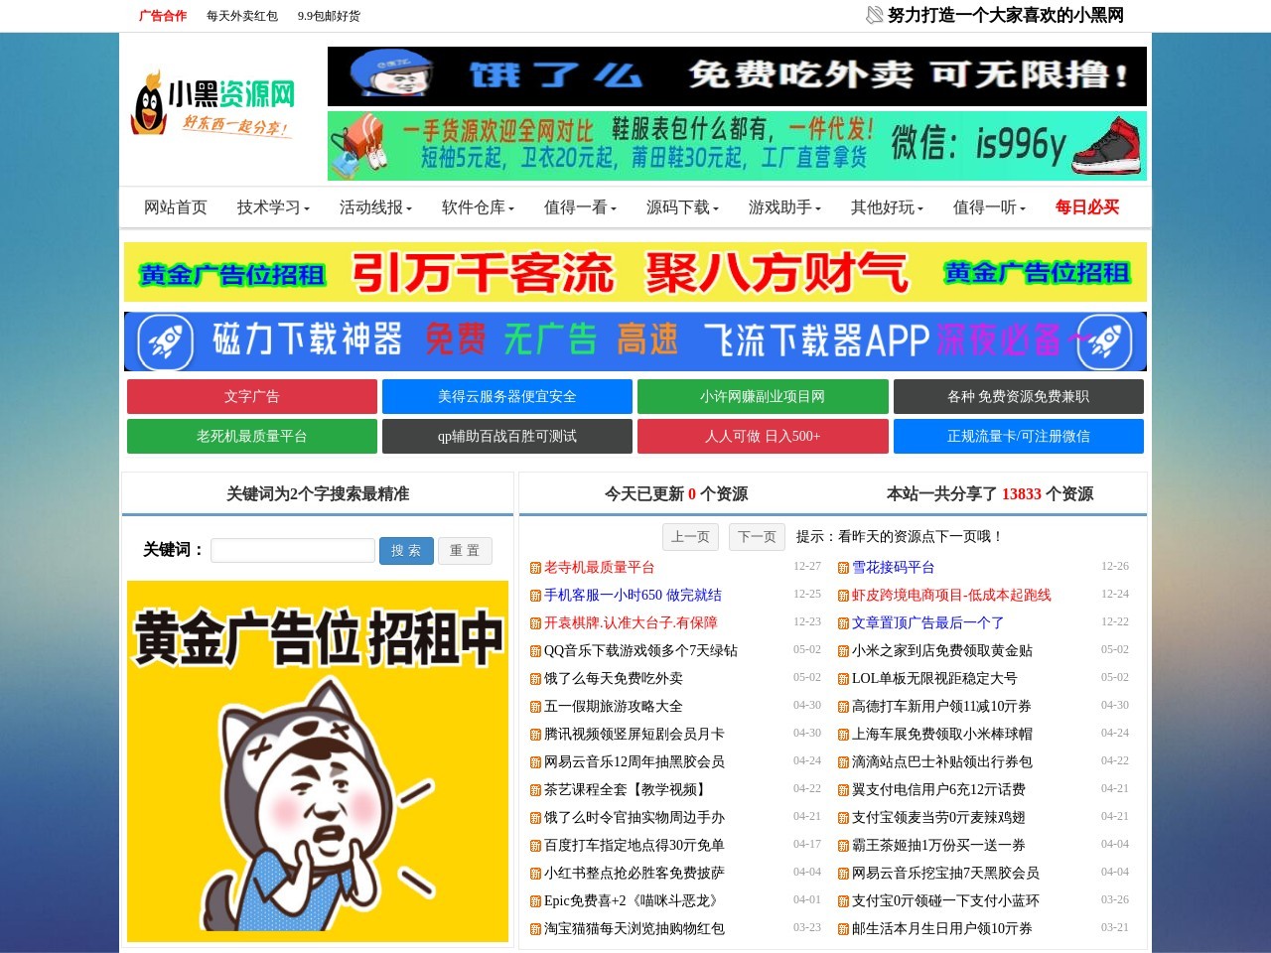This screenshot has height=953, width=1271.
Task: Click the list icon before 老寺机最质量平台
Action: click(535, 568)
